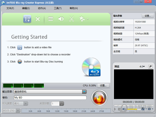Click 设置... button next to CPU usage
This screenshot has height=117, width=156.
[x=103, y=86]
